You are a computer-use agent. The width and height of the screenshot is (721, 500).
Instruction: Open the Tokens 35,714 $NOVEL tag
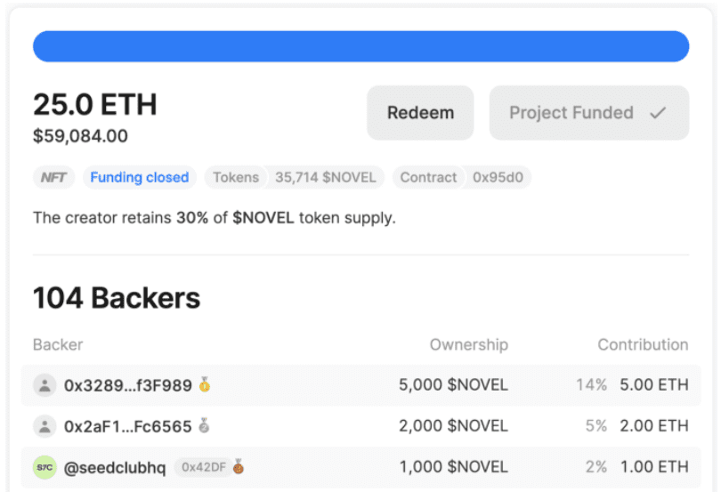(295, 177)
